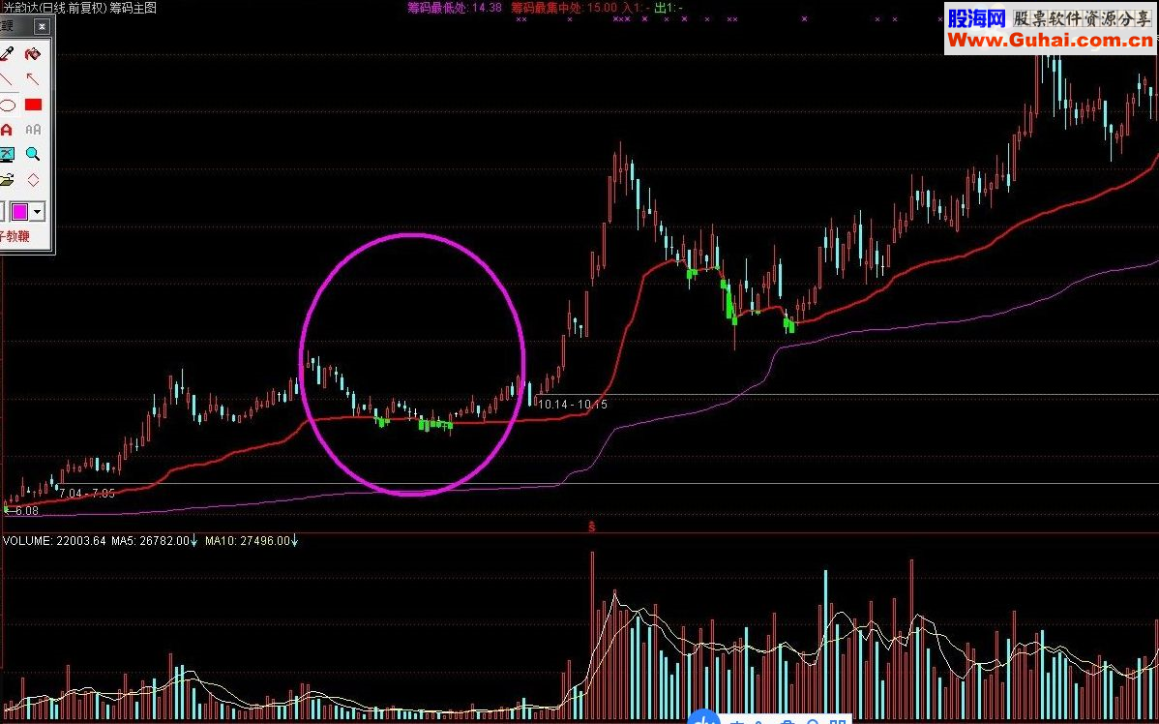1159x724 pixels.
Task: Open the folder load-drawing icon
Action: (7, 180)
